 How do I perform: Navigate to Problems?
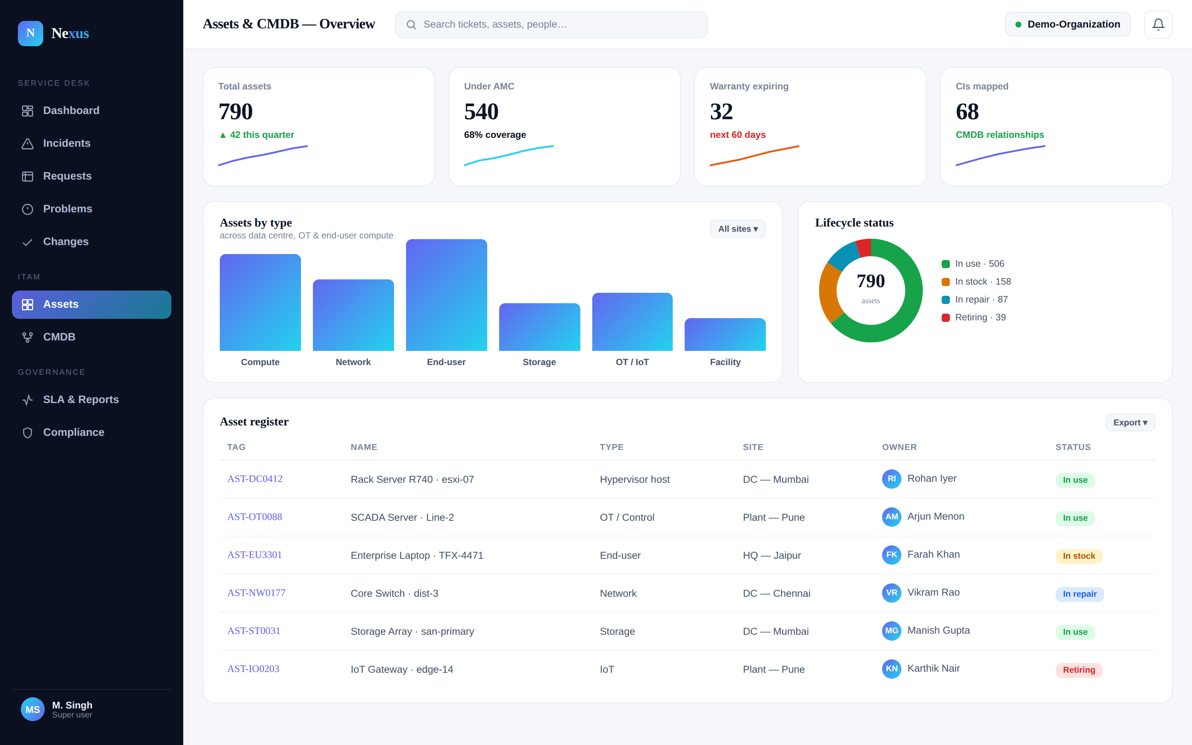coord(92,209)
